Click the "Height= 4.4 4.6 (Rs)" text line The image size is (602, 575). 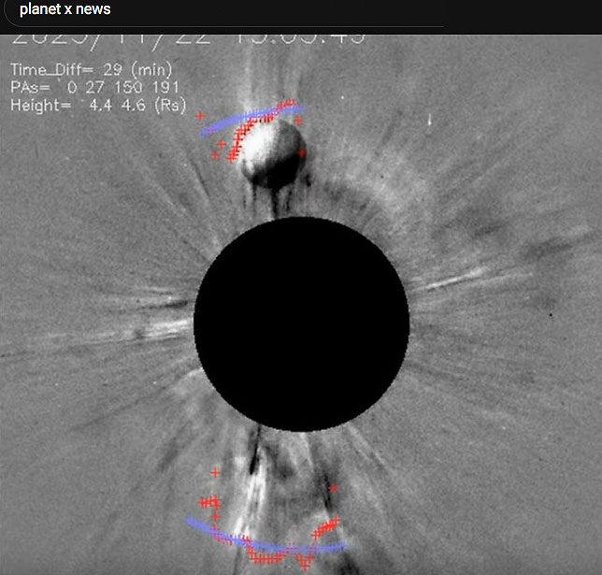(98, 106)
